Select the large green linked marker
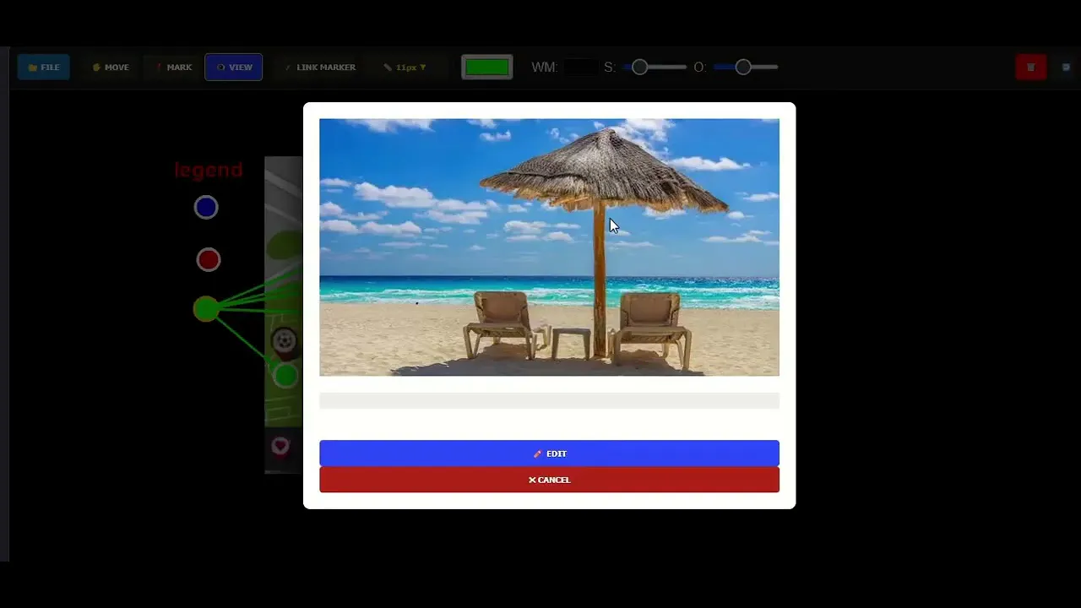Screen dimensions: 1081x608 tap(206, 309)
